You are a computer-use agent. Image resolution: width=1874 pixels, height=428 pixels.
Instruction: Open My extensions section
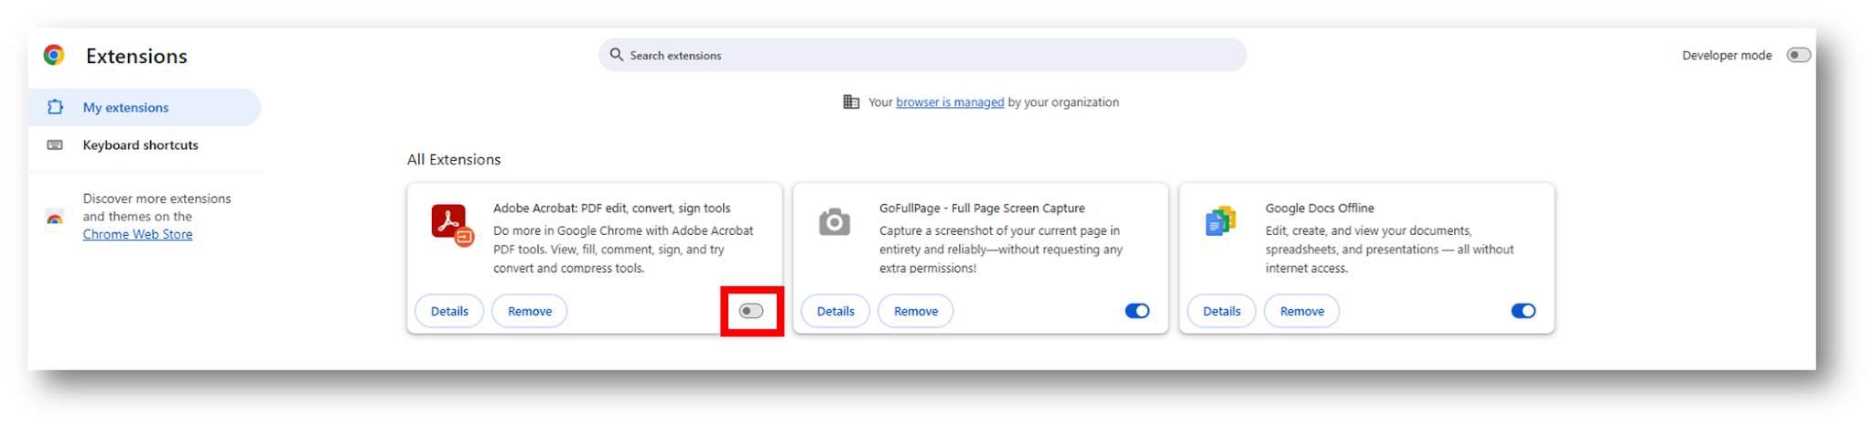point(145,107)
